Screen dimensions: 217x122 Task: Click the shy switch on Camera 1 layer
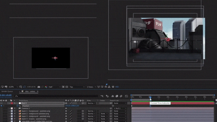click(66, 108)
